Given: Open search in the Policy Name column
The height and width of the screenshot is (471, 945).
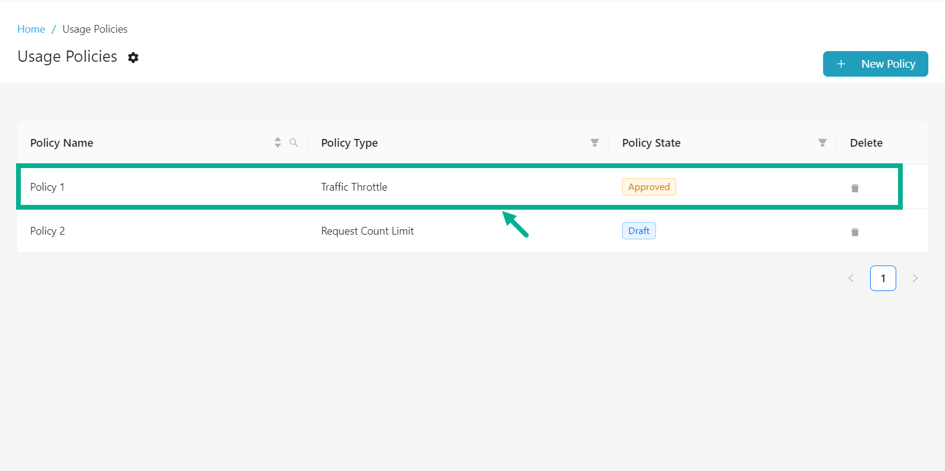Looking at the screenshot, I should coord(294,143).
